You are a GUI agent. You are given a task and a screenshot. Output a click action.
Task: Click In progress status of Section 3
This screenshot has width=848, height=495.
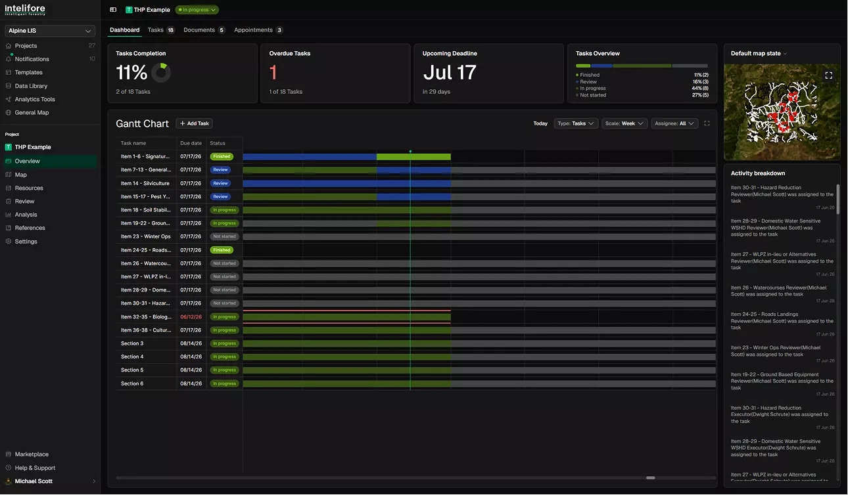tap(224, 343)
